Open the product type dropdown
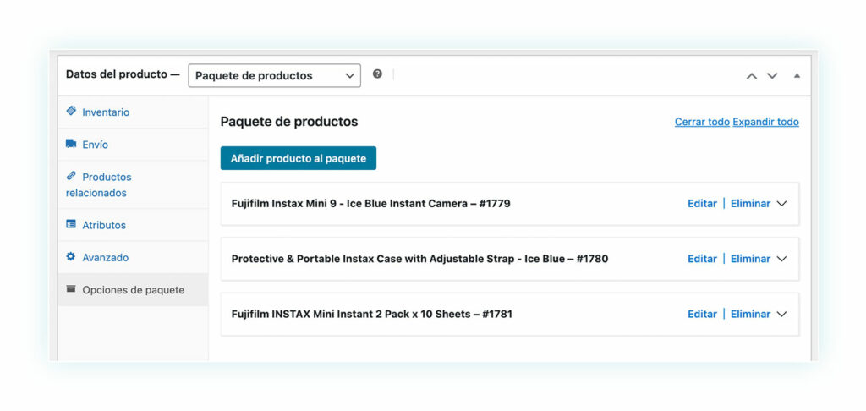866x411 pixels. tap(275, 75)
